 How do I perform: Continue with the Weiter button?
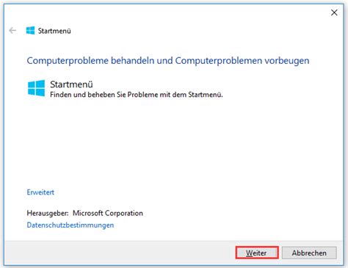[x=257, y=253]
